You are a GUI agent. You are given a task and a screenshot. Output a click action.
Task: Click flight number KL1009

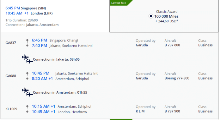pyautogui.click(x=11, y=109)
